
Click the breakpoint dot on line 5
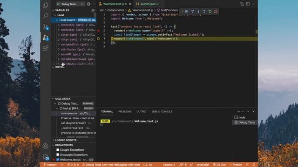98,31
